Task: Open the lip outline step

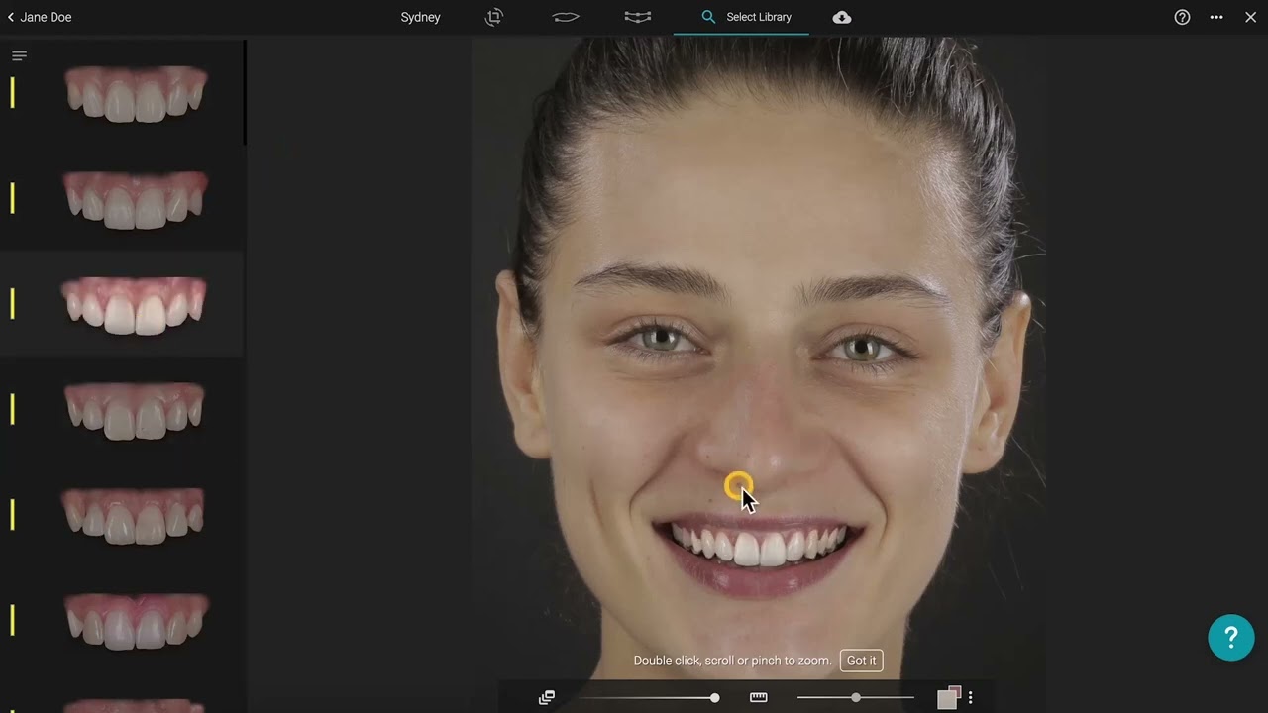Action: point(566,17)
